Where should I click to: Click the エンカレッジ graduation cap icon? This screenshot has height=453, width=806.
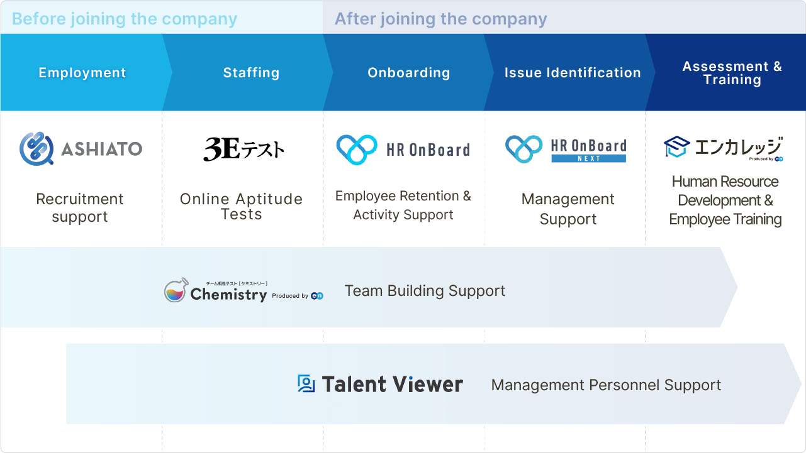pos(677,148)
